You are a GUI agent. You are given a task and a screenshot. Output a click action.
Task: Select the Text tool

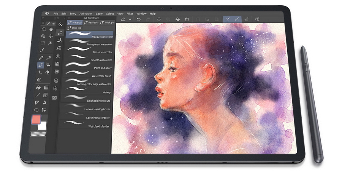(x=44, y=103)
